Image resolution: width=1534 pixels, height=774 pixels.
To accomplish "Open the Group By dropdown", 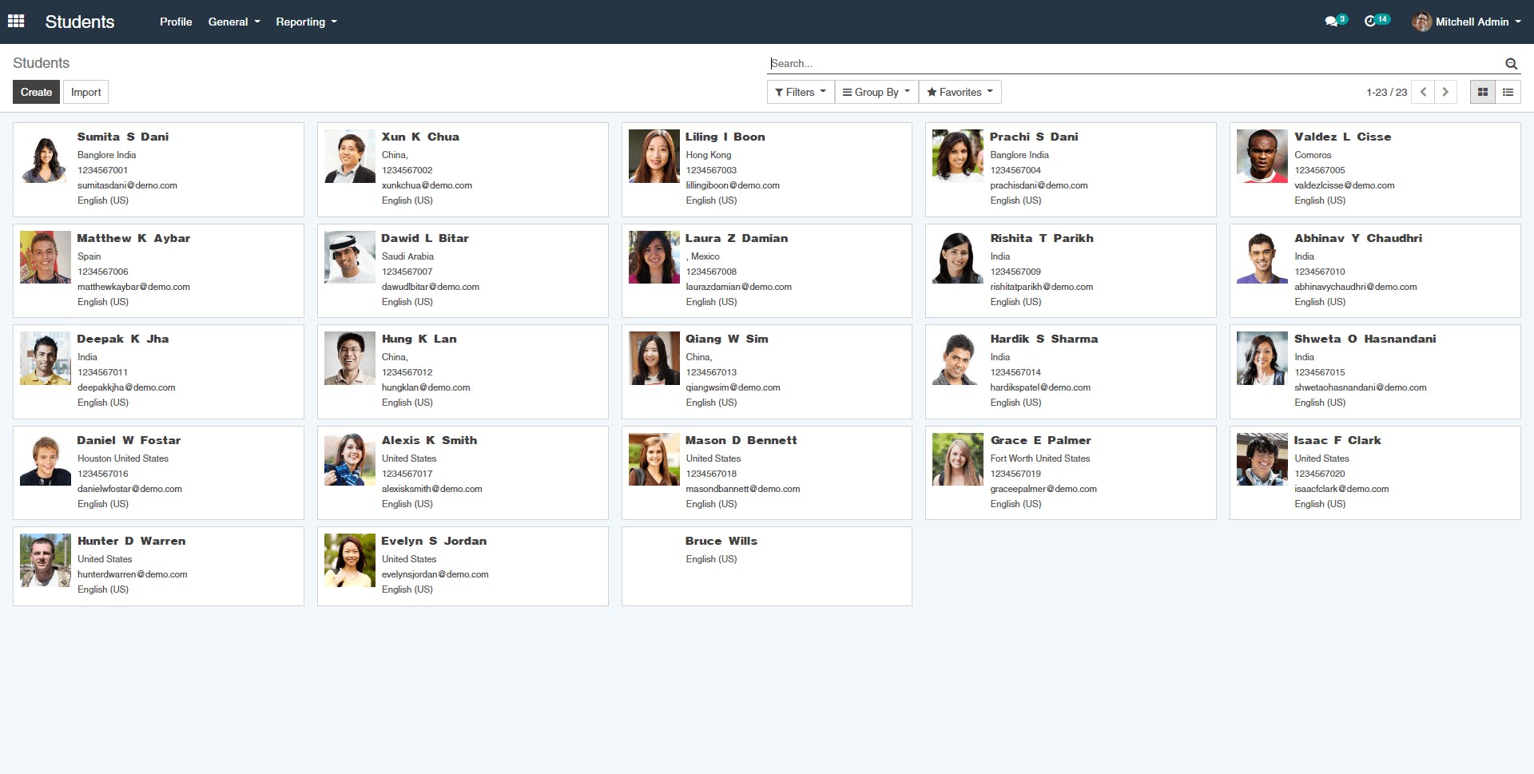I will point(876,92).
